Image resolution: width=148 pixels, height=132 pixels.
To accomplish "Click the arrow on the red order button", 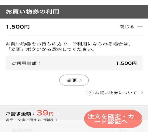I will click(141, 119).
